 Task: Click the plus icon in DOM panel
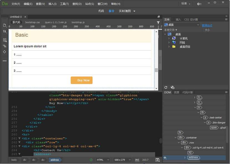coord(165,158)
